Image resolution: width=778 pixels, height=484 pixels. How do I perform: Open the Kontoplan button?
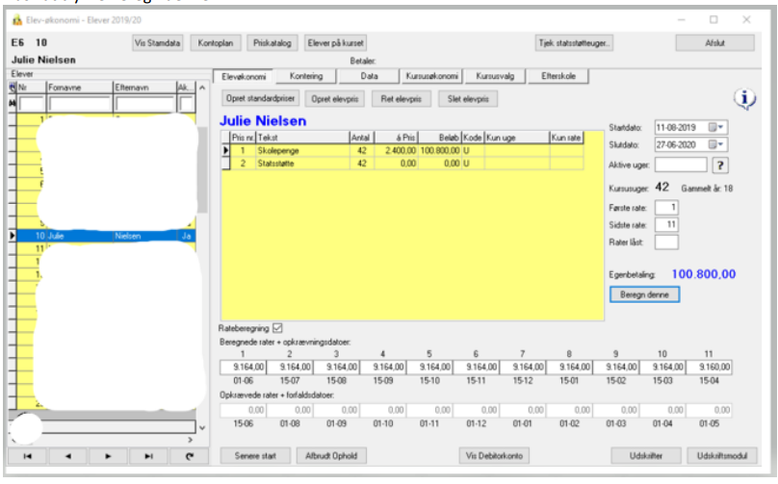click(216, 43)
